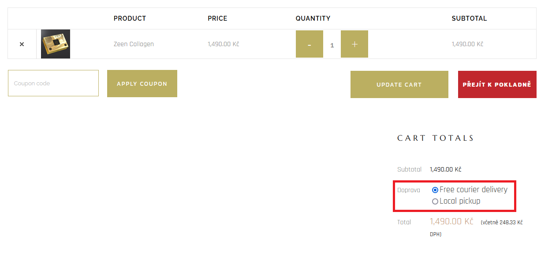Remove Zeen Collagen from the cart
Image resolution: width=552 pixels, height=263 pixels.
coord(22,44)
